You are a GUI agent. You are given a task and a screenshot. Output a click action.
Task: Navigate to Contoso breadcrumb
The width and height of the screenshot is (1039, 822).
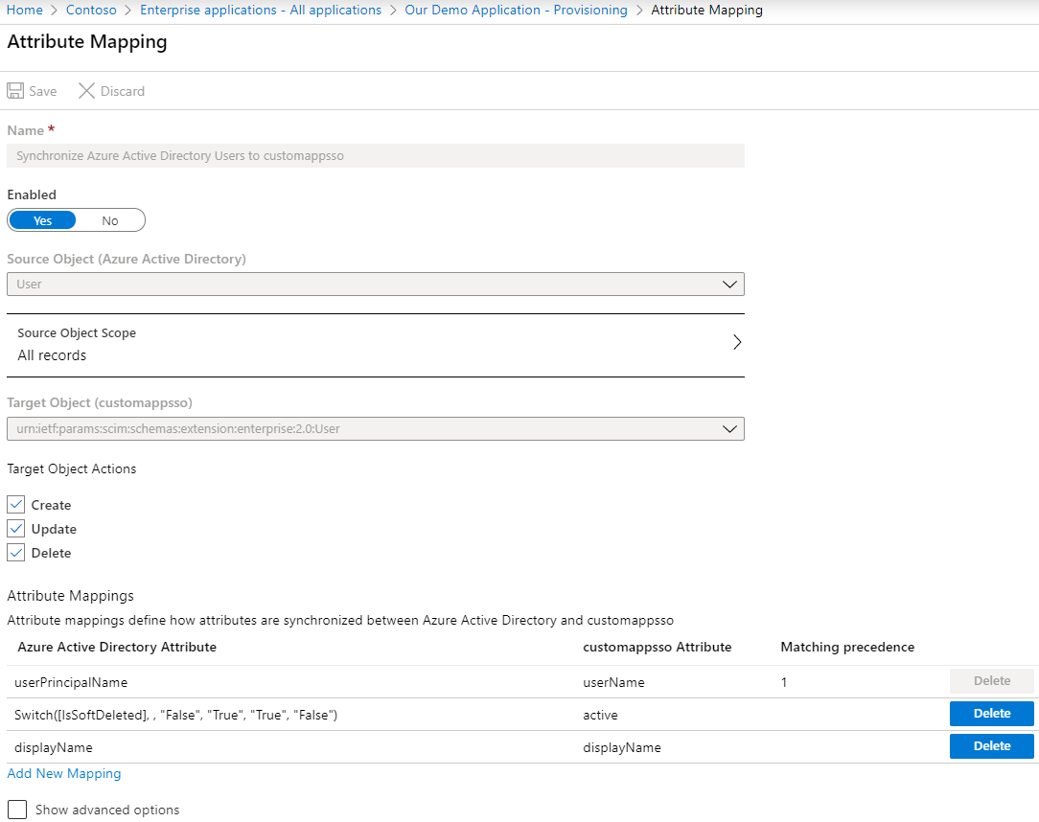pyautogui.click(x=91, y=10)
